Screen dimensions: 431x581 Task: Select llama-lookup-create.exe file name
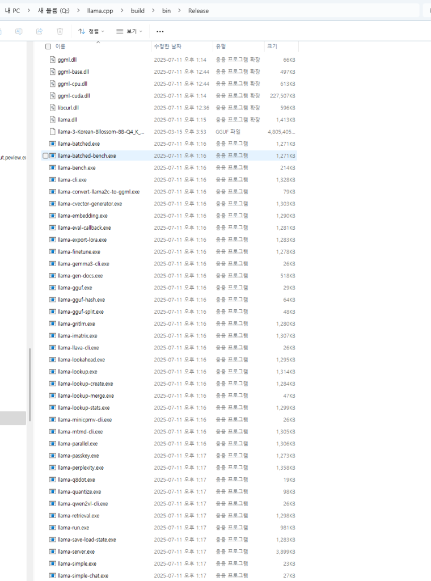point(85,384)
